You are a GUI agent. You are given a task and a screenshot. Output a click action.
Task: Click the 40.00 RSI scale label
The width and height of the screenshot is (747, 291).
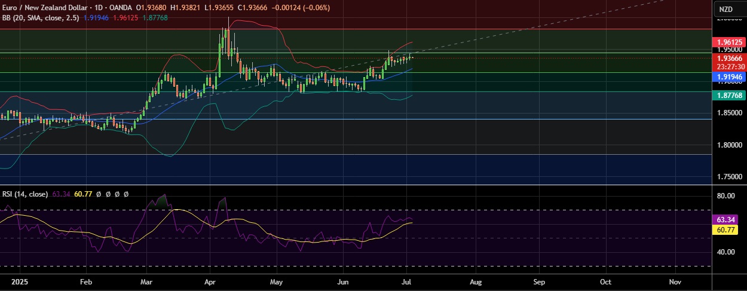point(726,252)
